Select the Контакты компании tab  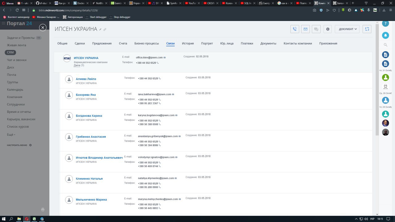point(298,43)
